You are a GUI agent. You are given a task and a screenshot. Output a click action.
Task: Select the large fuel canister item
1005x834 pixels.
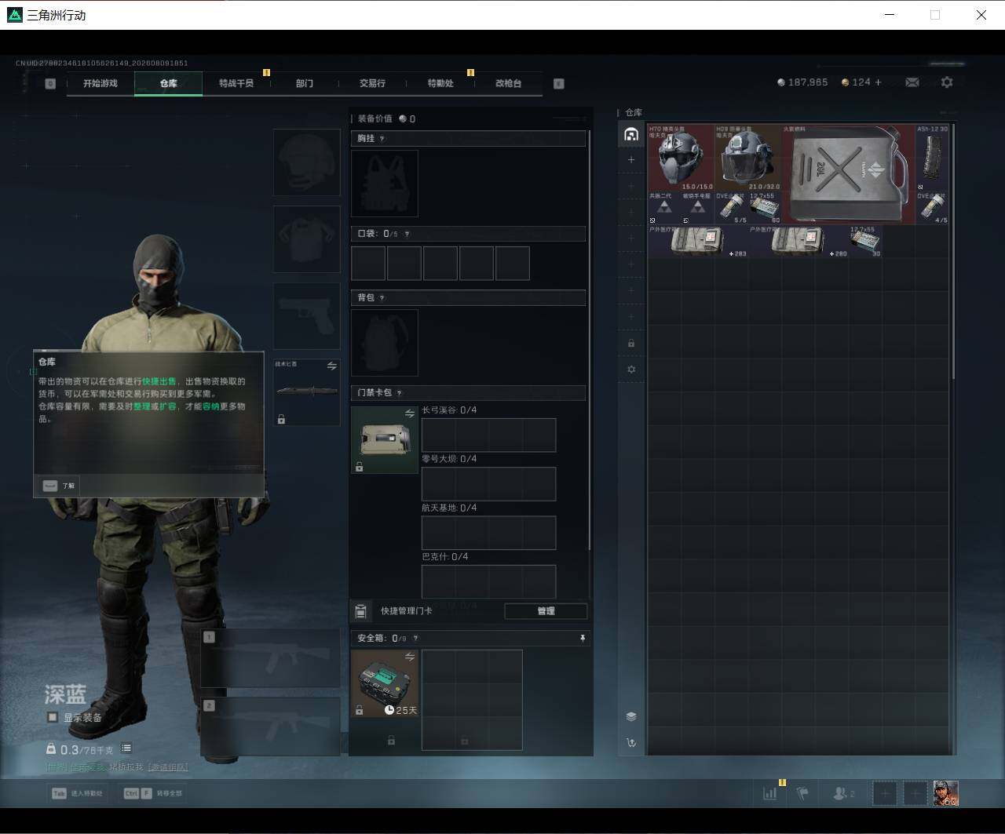[848, 174]
